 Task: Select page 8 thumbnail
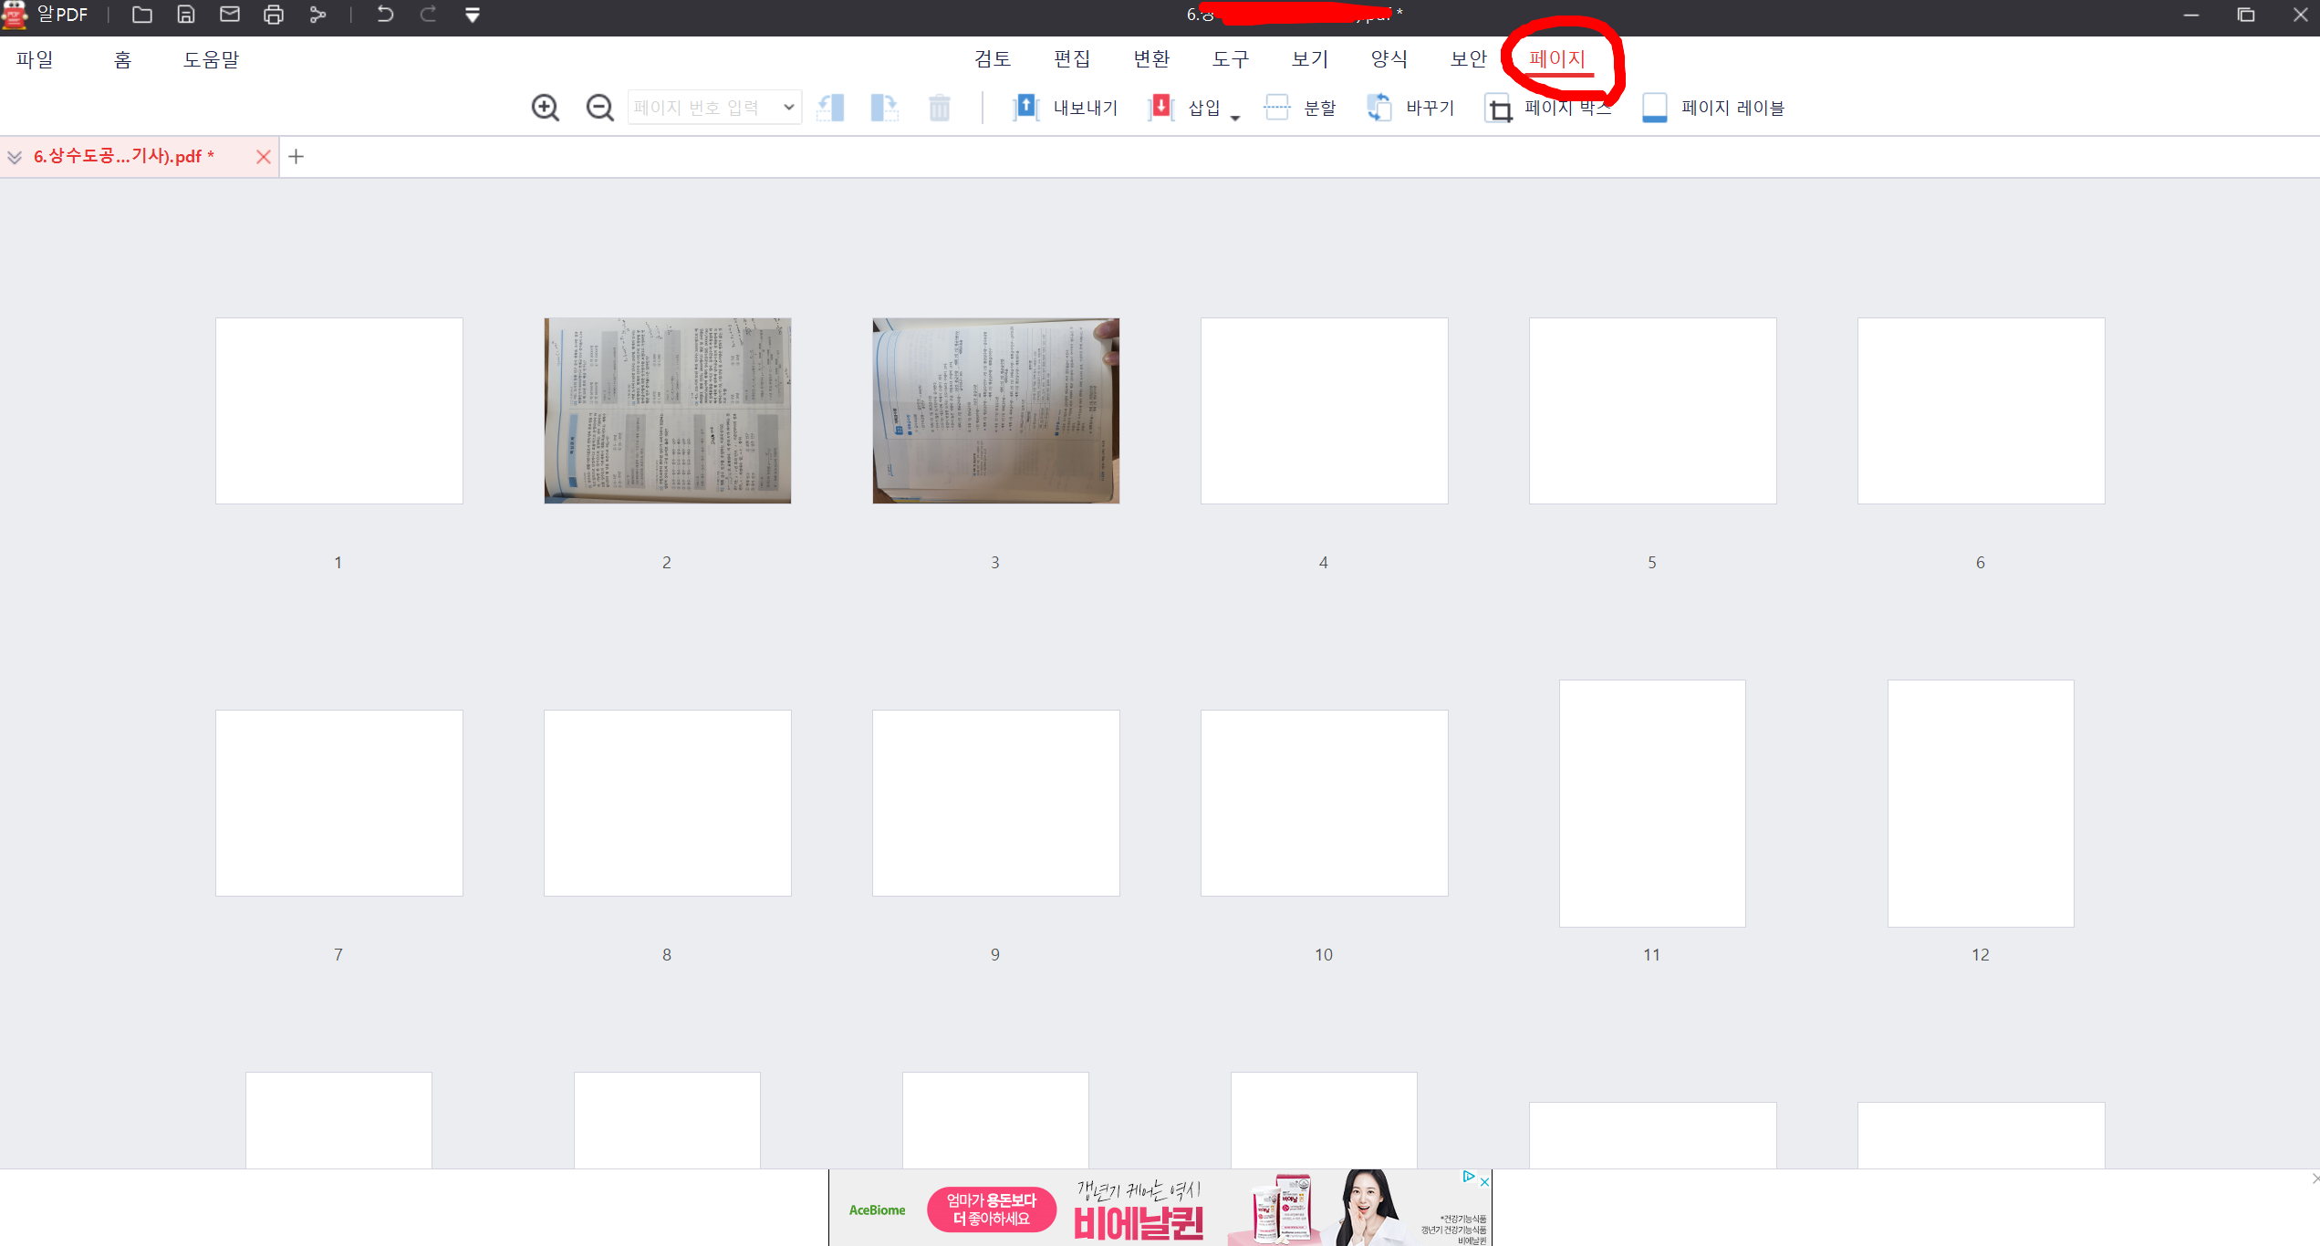tap(668, 803)
